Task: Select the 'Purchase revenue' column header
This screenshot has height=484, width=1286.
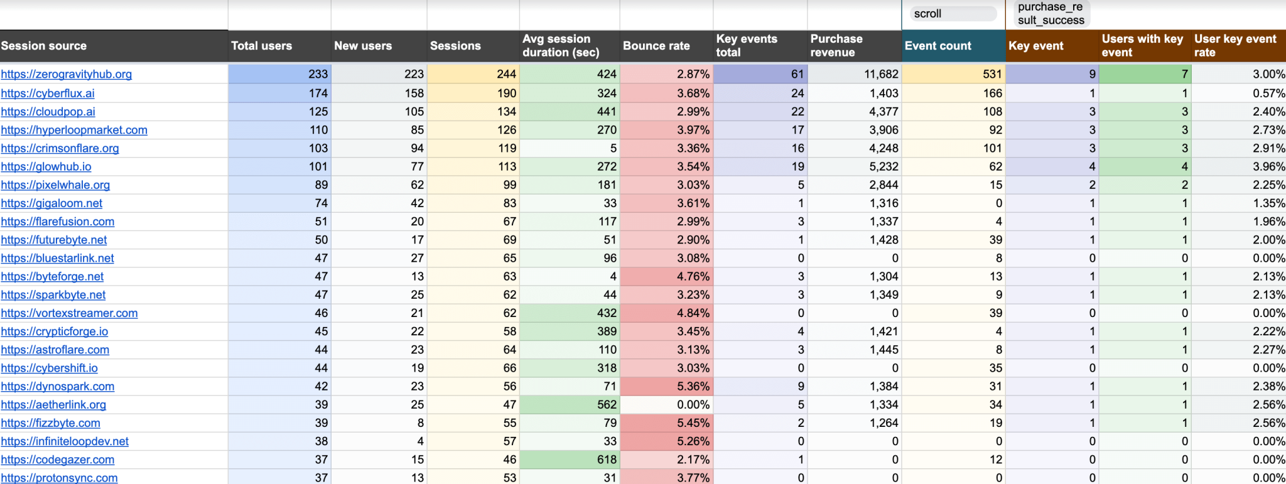Action: [x=854, y=46]
